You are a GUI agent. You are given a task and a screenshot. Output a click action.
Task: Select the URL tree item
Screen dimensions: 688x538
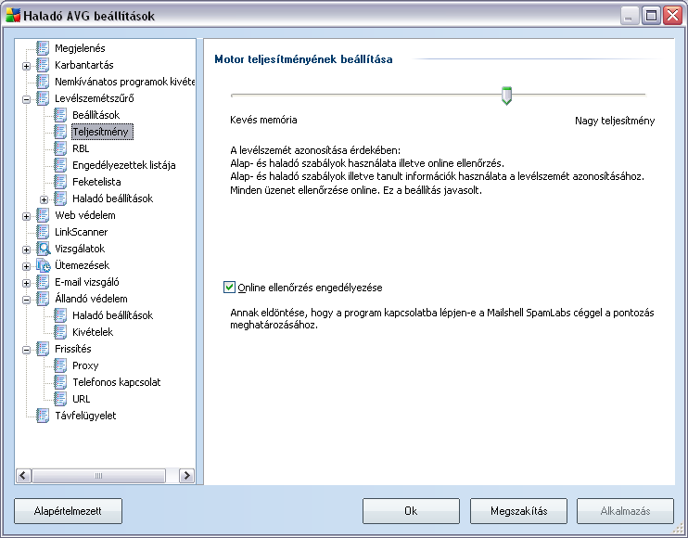click(x=82, y=399)
